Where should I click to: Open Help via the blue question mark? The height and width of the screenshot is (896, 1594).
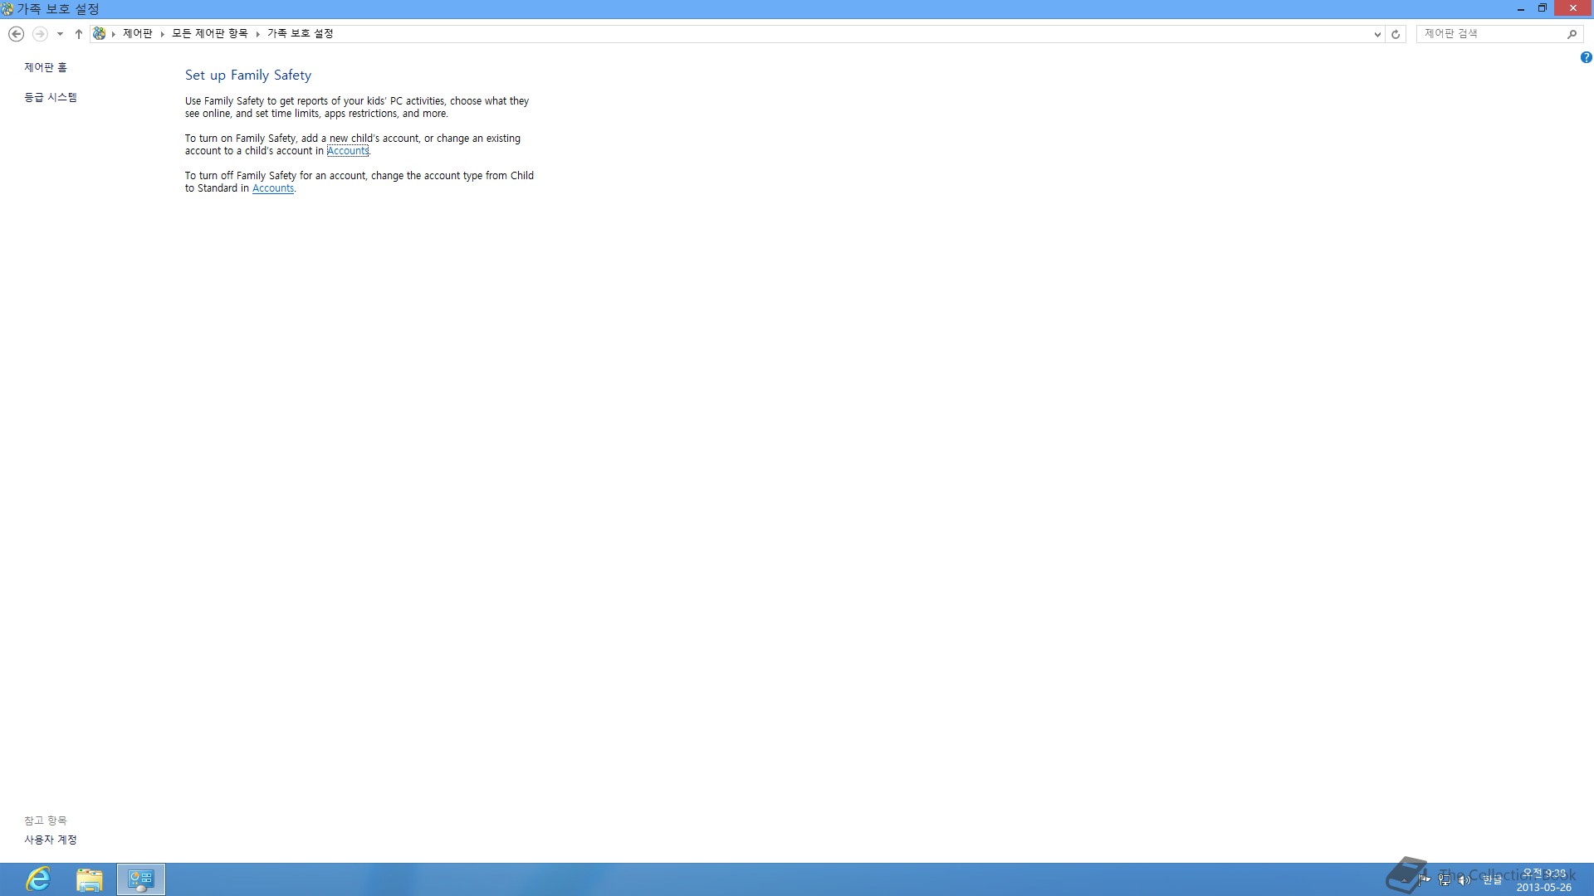click(1586, 57)
